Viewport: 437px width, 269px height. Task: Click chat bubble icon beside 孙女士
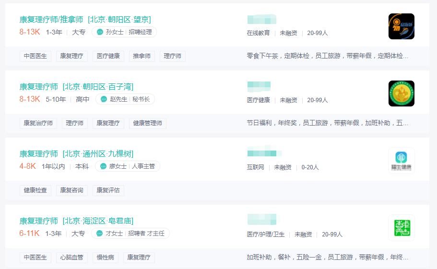tap(100, 32)
